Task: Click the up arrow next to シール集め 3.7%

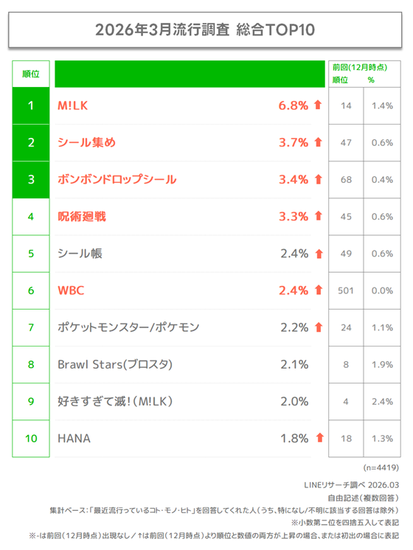Action: point(319,142)
